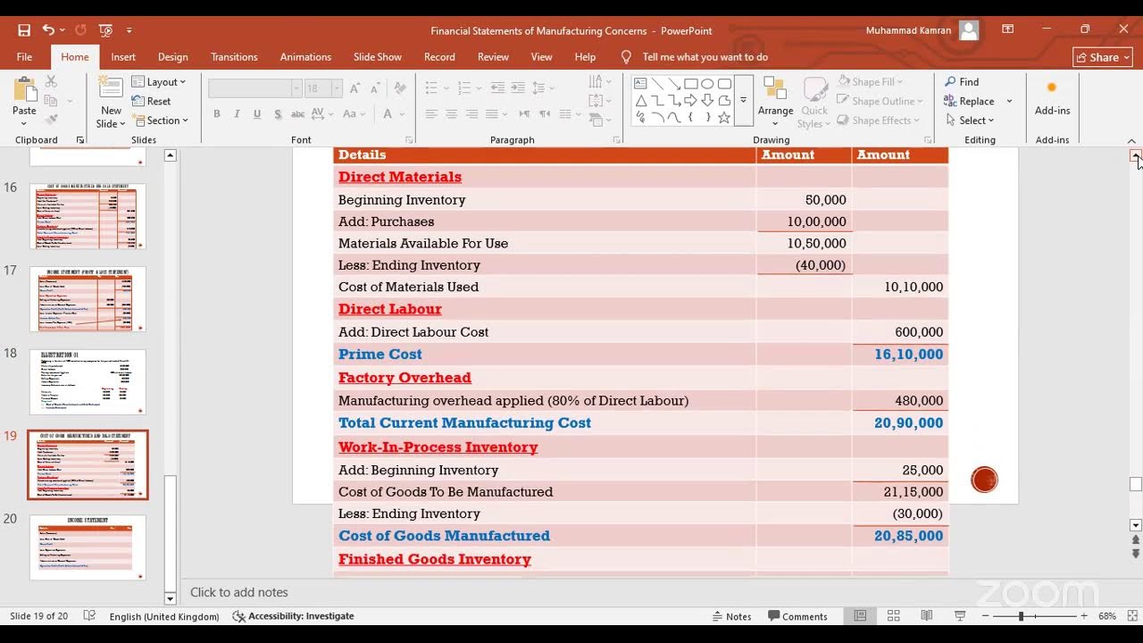Viewport: 1143px width, 643px height.
Task: Justify text alignment
Action: coord(491,114)
